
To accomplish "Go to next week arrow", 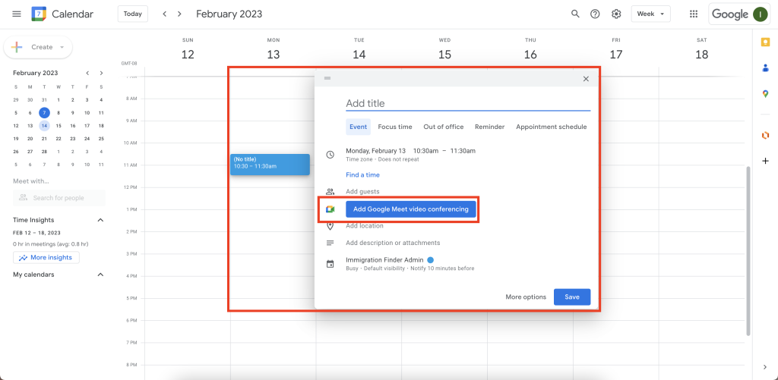I will [179, 14].
